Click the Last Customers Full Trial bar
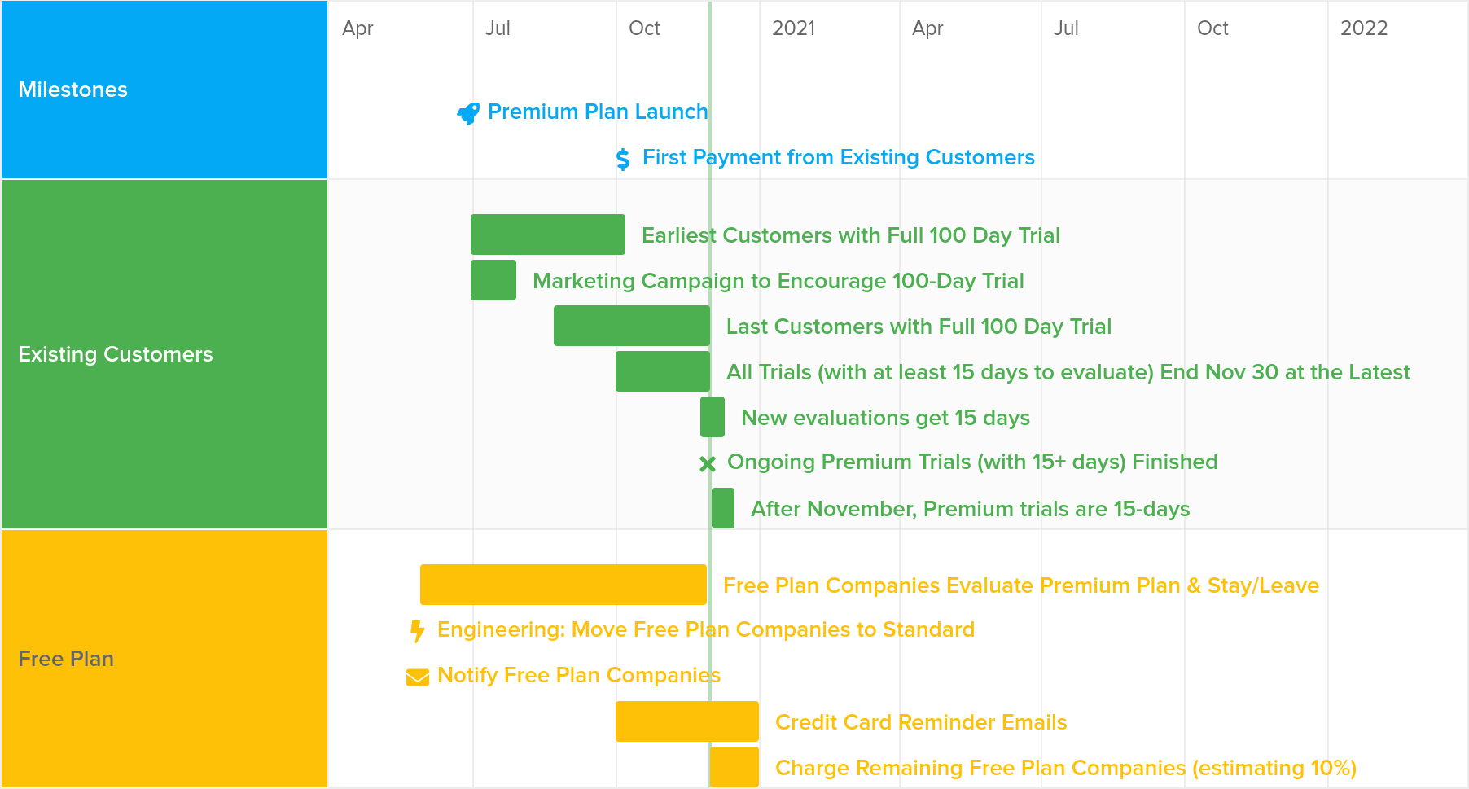This screenshot has width=1469, height=789. [632, 326]
